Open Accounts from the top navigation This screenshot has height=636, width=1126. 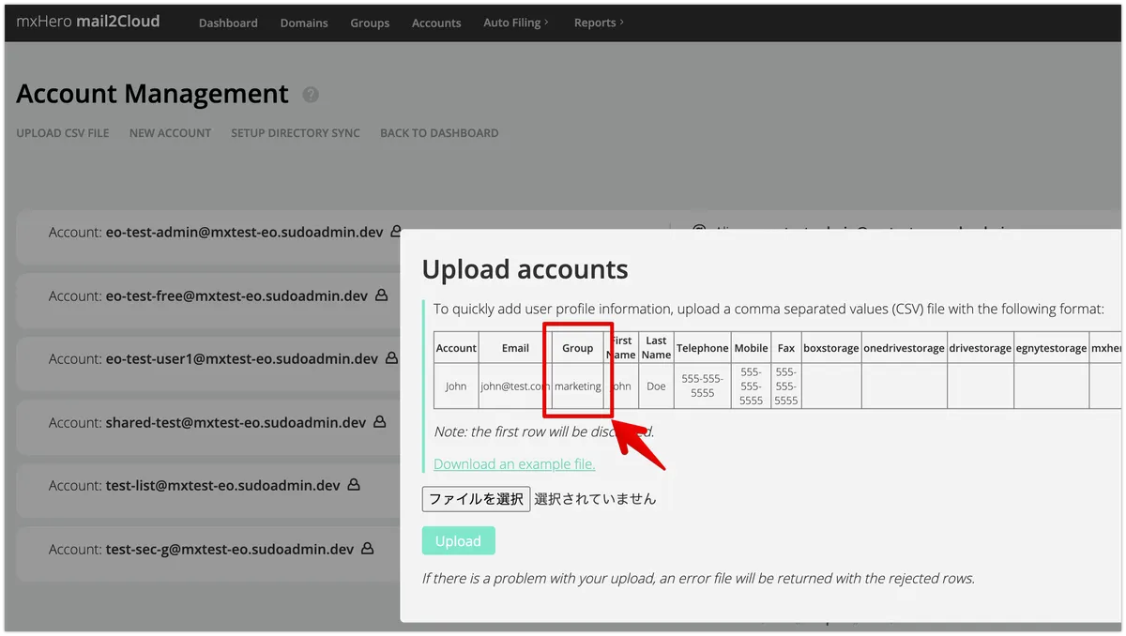click(436, 23)
